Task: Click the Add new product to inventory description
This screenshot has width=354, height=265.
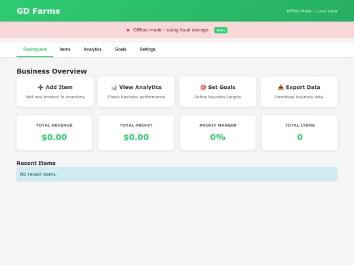Action: click(x=55, y=97)
